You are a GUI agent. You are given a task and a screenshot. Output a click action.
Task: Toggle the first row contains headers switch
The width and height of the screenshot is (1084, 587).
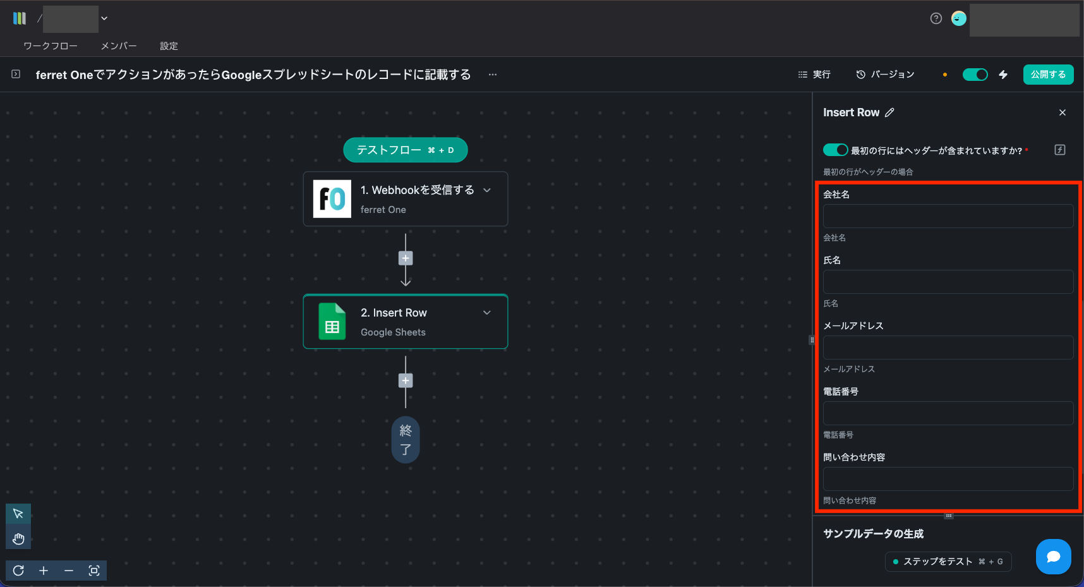pos(835,150)
